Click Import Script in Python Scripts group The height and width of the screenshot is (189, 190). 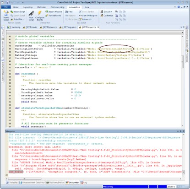pyautogui.click(x=18, y=12)
